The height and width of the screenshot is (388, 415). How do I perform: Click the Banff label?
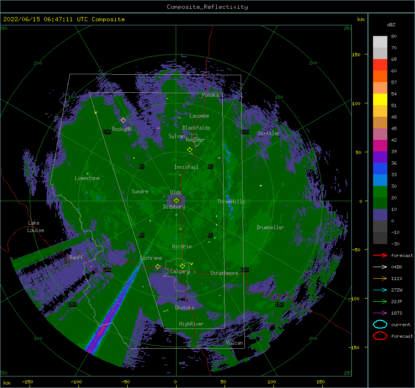76,257
